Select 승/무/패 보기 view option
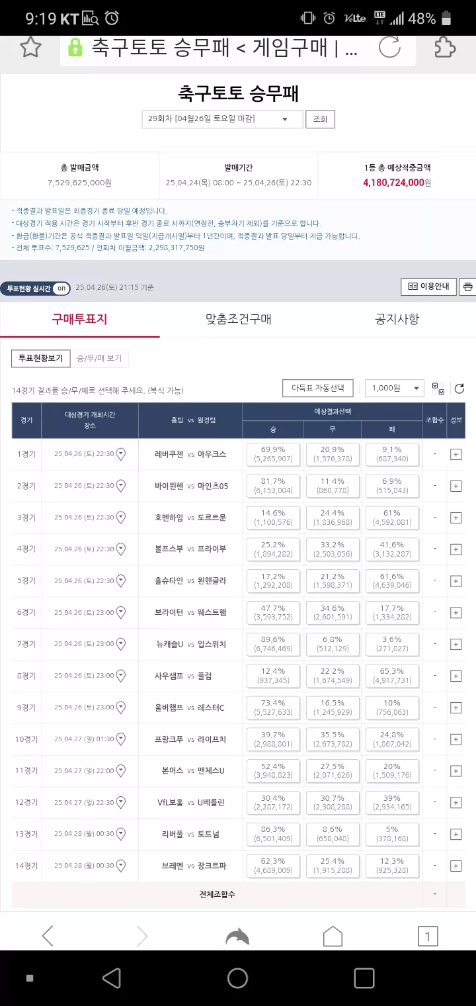This screenshot has width=476, height=1006. point(99,358)
